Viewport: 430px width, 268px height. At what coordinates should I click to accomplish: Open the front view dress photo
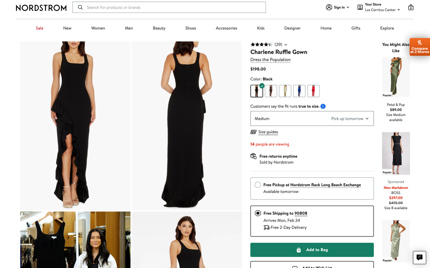(x=75, y=125)
